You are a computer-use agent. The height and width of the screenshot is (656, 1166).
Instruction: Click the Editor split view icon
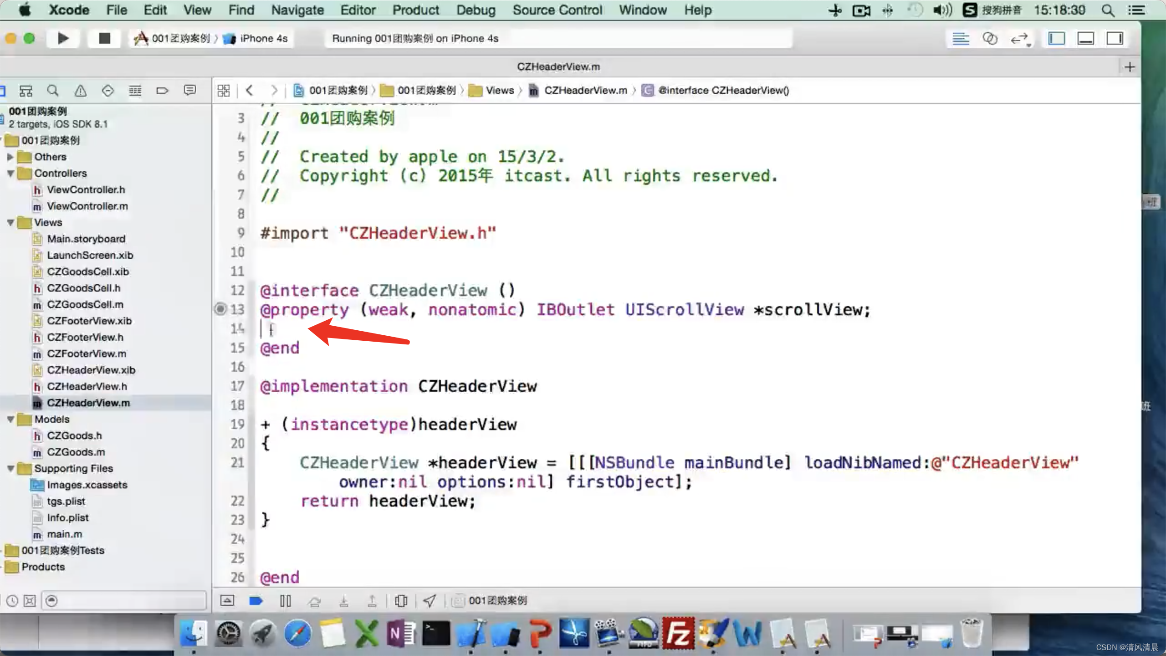991,38
